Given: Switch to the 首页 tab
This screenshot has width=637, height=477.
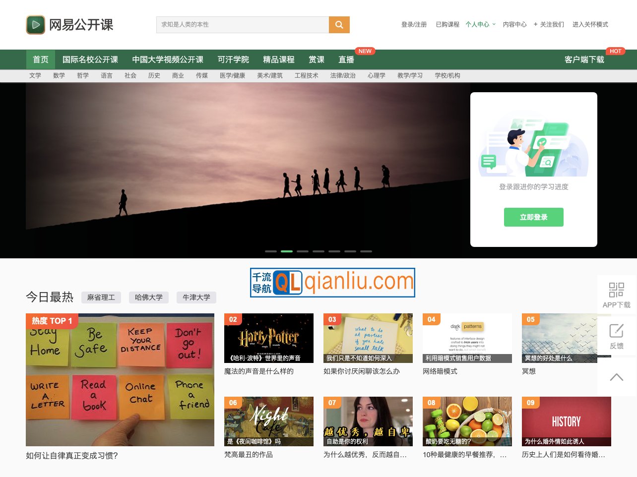Looking at the screenshot, I should click(40, 60).
